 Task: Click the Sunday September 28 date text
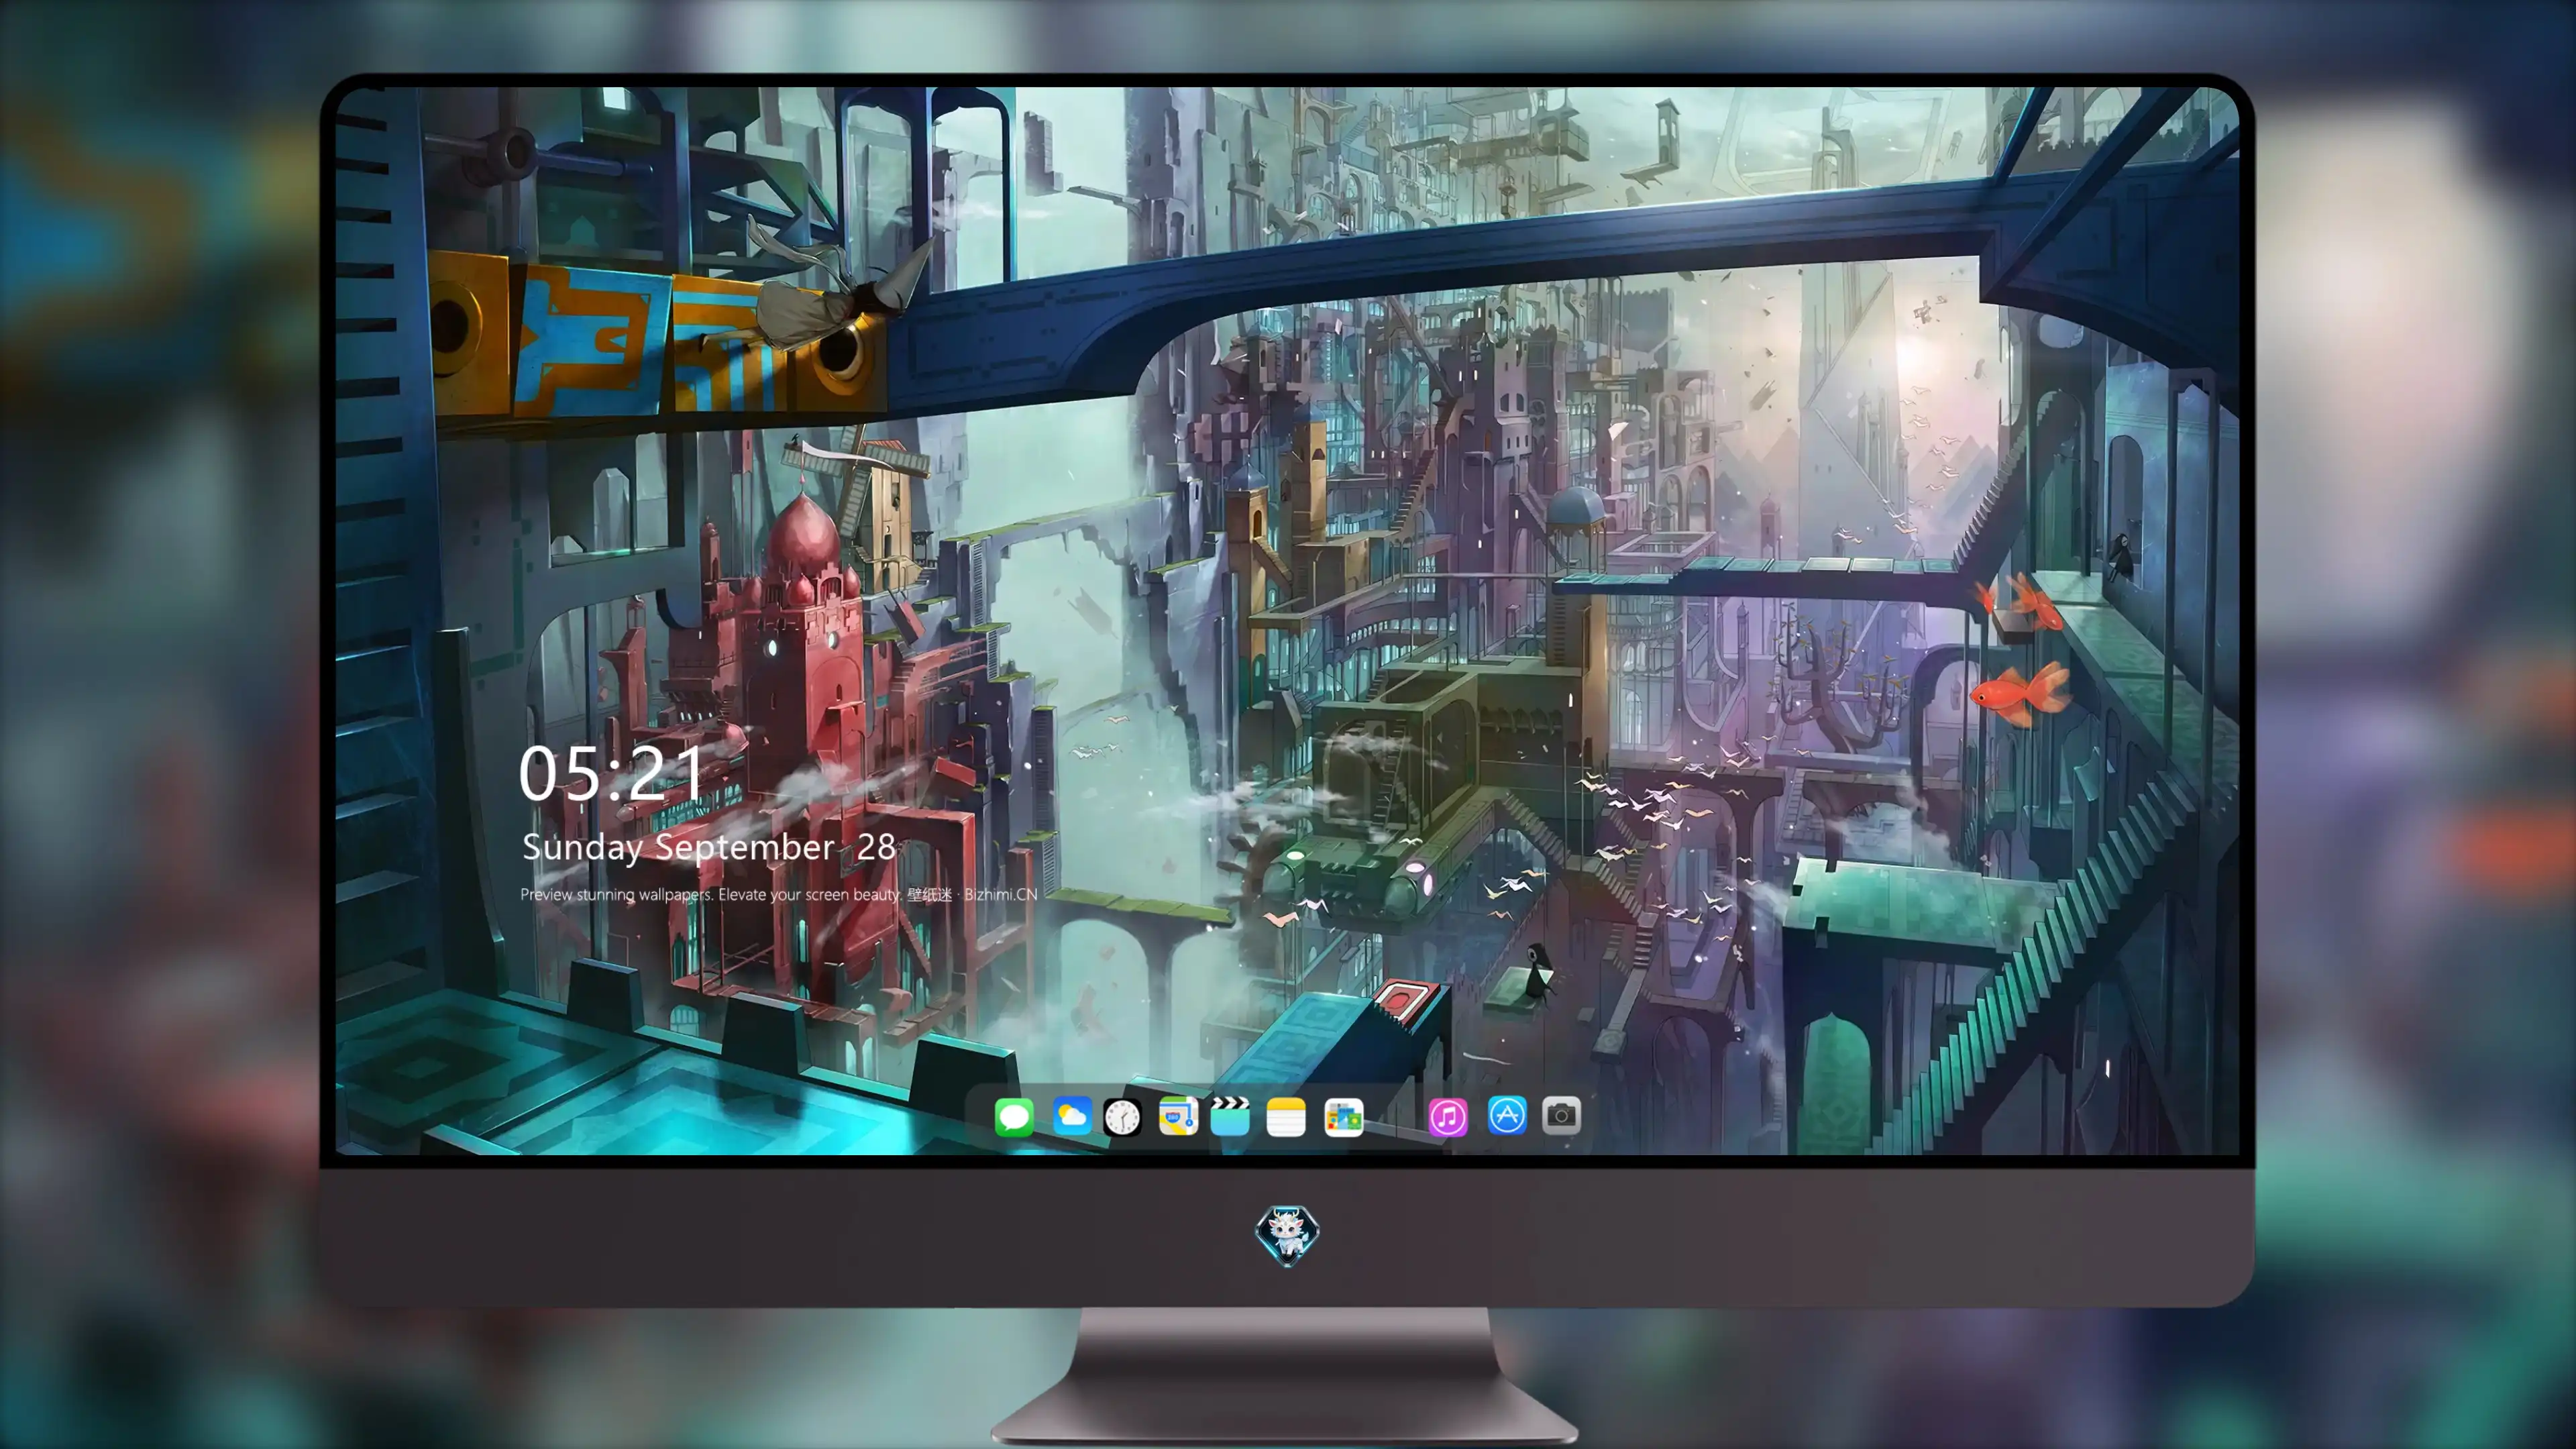coord(709,847)
